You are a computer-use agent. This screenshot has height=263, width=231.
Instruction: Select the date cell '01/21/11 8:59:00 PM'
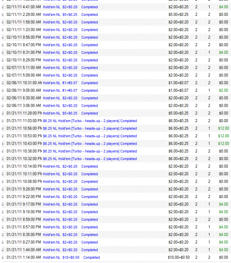pyautogui.click(x=24, y=219)
